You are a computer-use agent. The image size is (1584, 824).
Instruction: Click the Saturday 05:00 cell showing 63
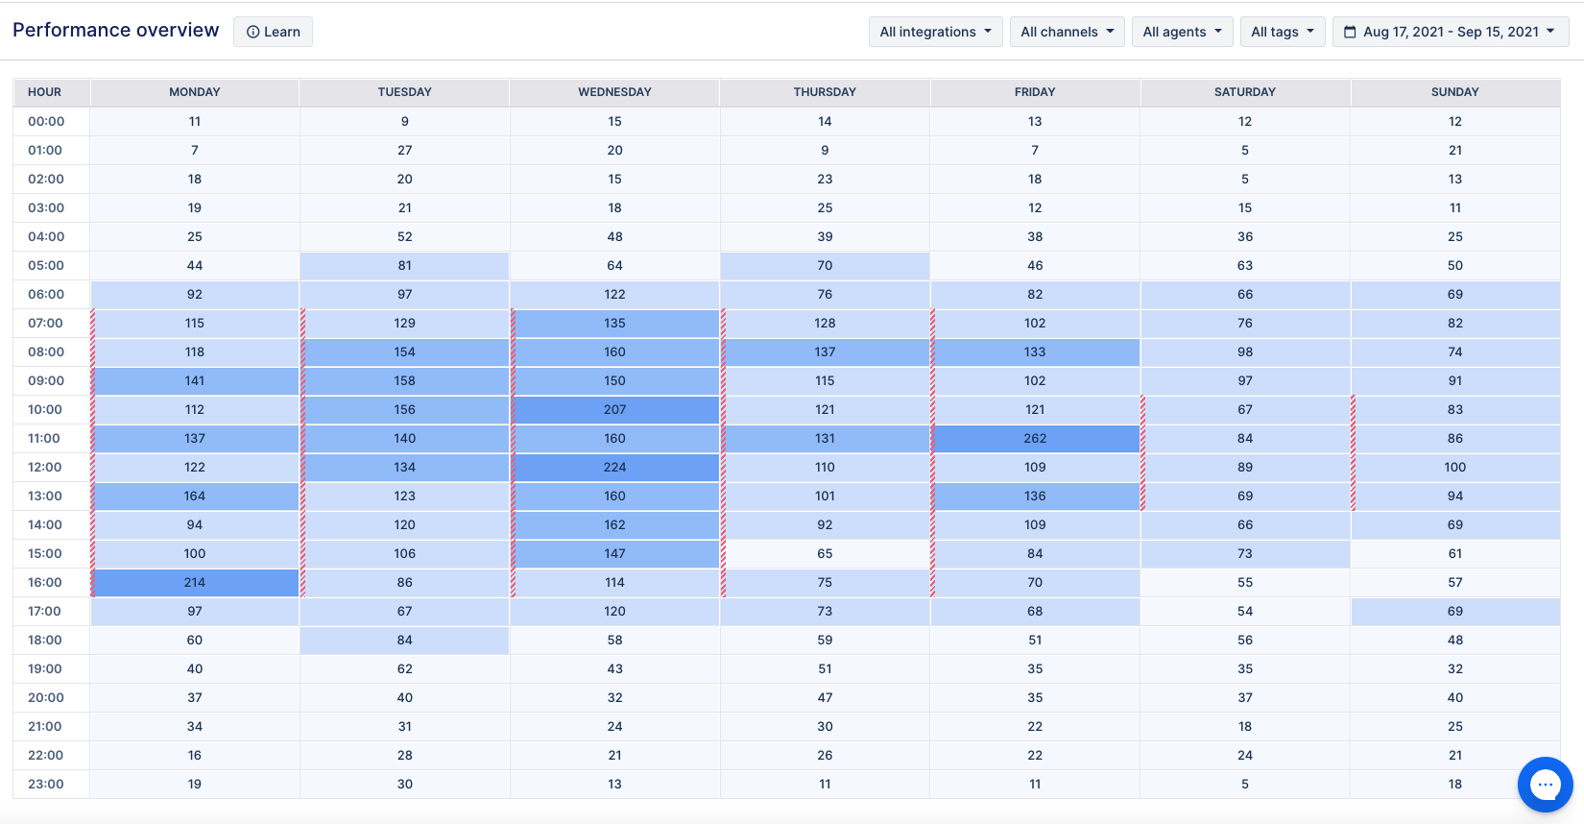tap(1245, 265)
